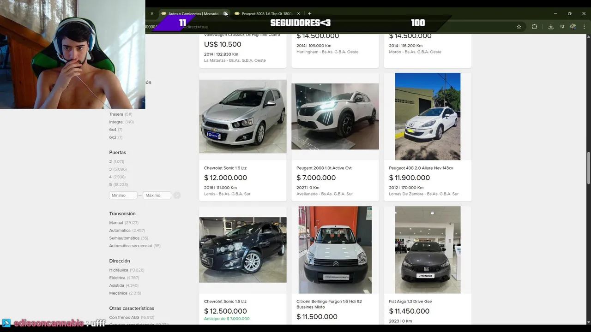This screenshot has height=332, width=591.
Task: Open the browser extensions puzzle icon
Action: click(x=534, y=27)
